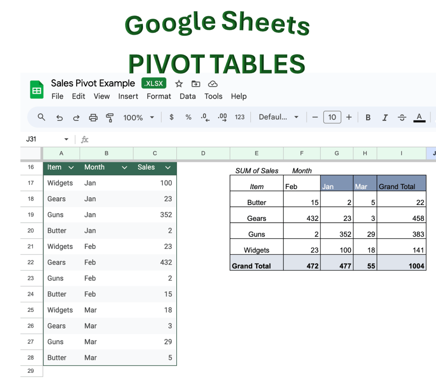
Task: Click the pivot 'Feb' column header cell
Action: coord(302,183)
